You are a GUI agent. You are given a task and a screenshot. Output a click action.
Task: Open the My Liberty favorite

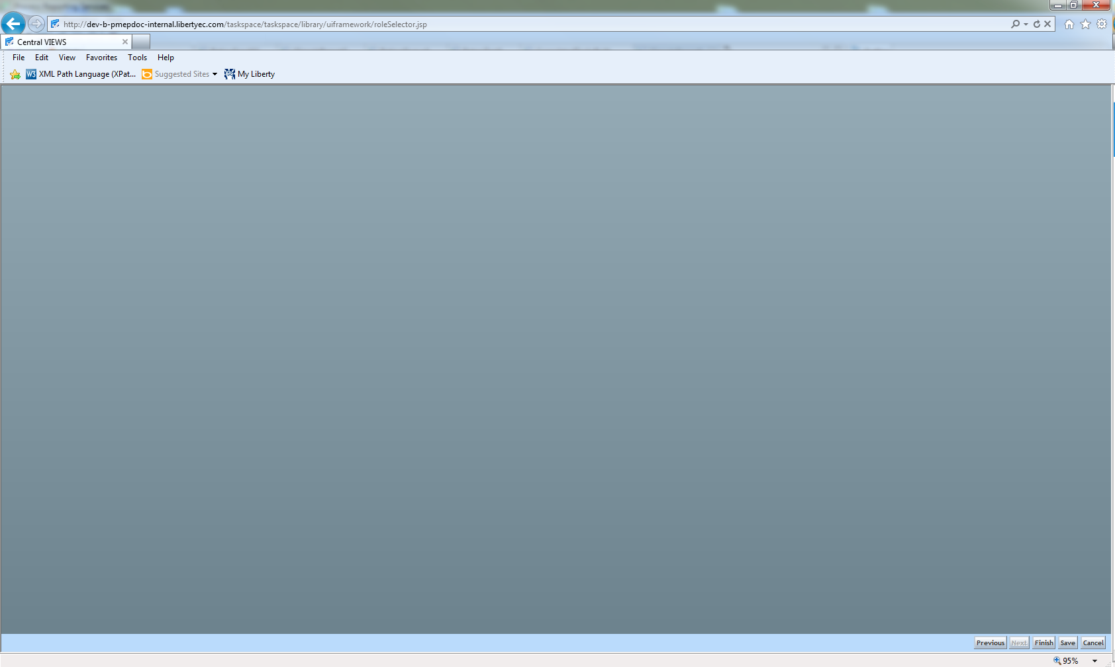pos(250,74)
